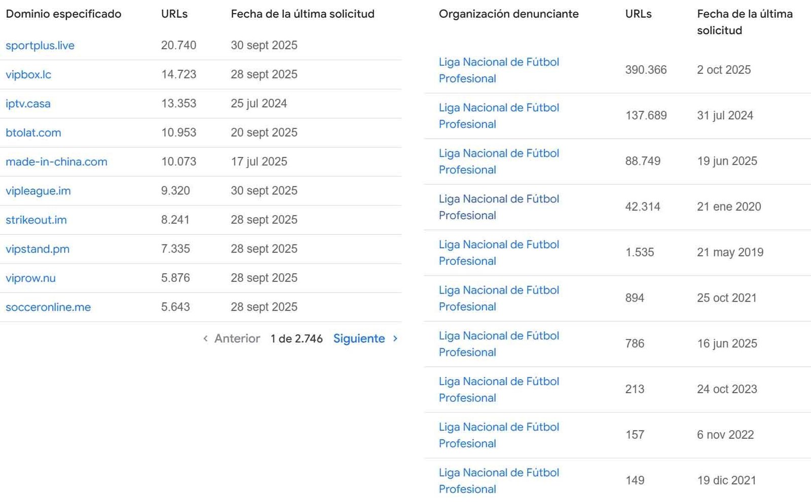Open Liga Nacional organization with 137.689 URLs
This screenshot has height=503, width=811.
(499, 116)
